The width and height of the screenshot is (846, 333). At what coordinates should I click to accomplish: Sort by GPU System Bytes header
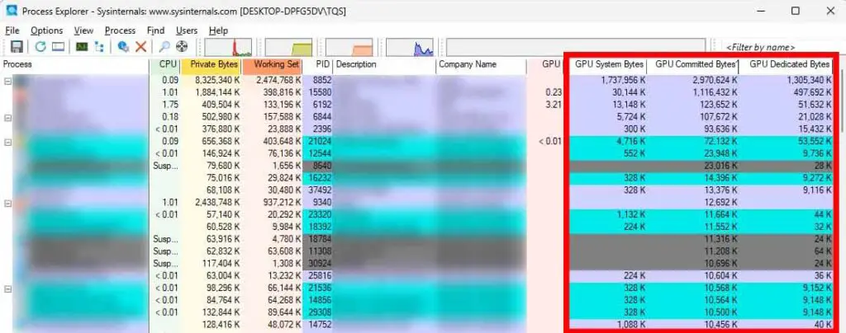(x=609, y=64)
